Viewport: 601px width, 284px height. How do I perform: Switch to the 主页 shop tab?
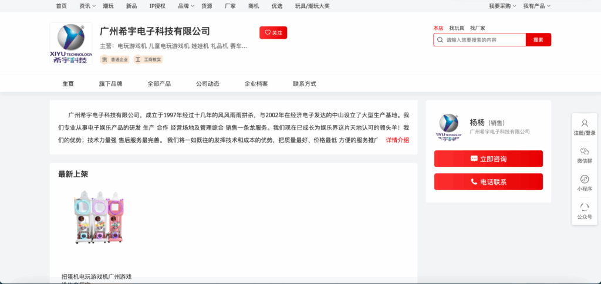pos(68,84)
